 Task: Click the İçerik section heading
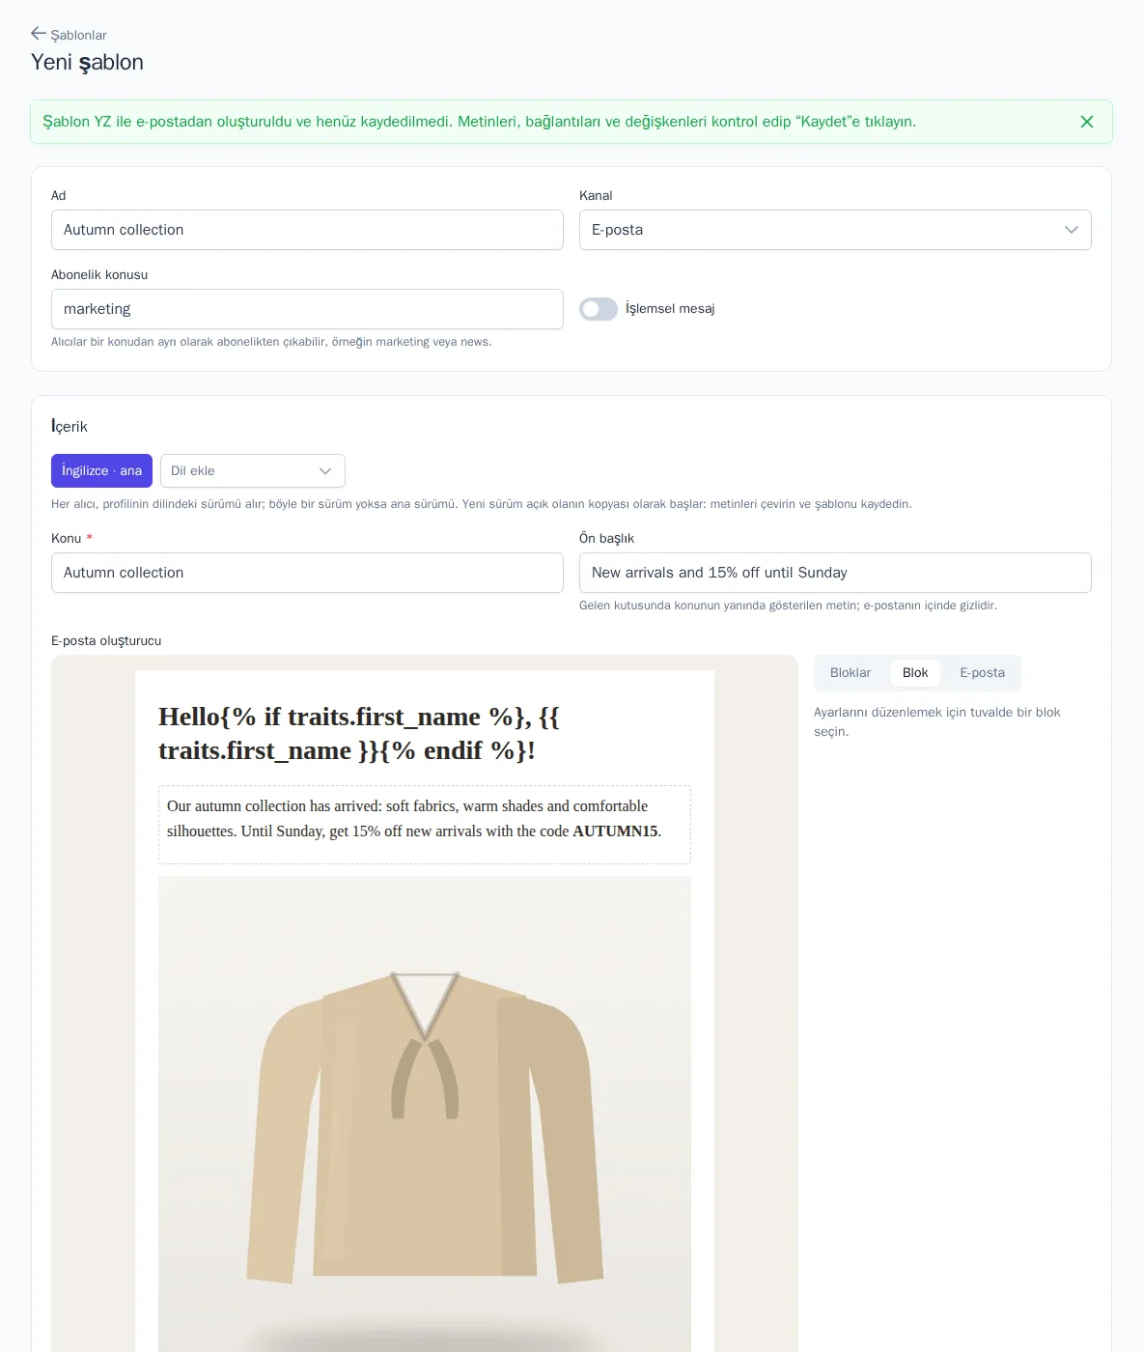point(70,427)
